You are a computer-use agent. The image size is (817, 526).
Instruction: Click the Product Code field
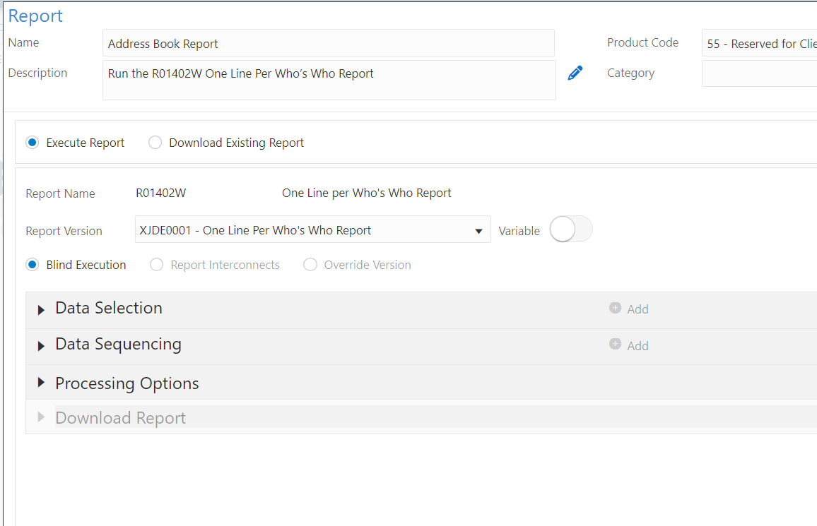(759, 43)
